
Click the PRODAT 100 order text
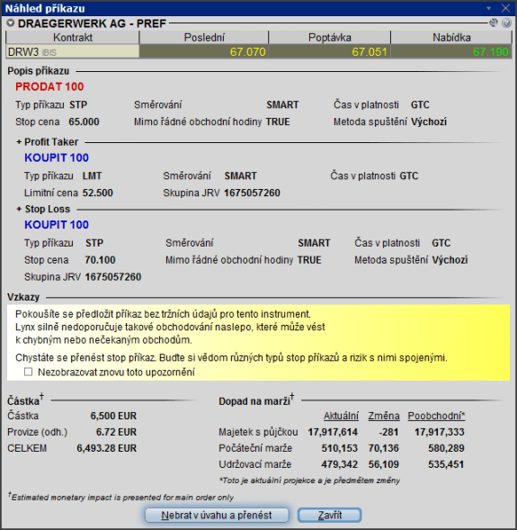point(49,87)
